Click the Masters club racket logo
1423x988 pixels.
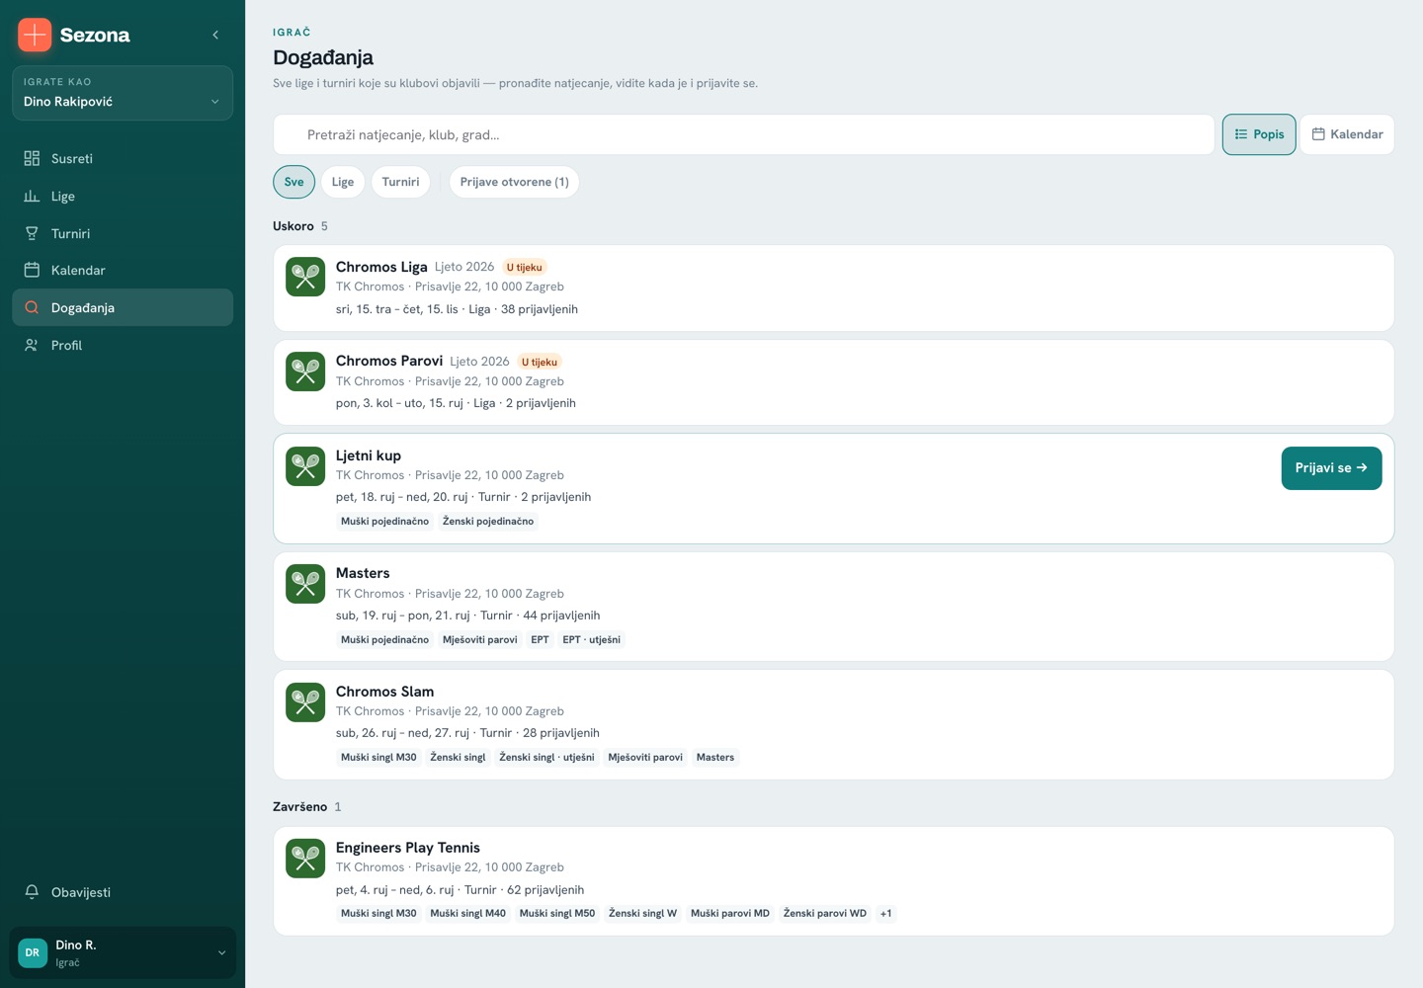tap(305, 583)
